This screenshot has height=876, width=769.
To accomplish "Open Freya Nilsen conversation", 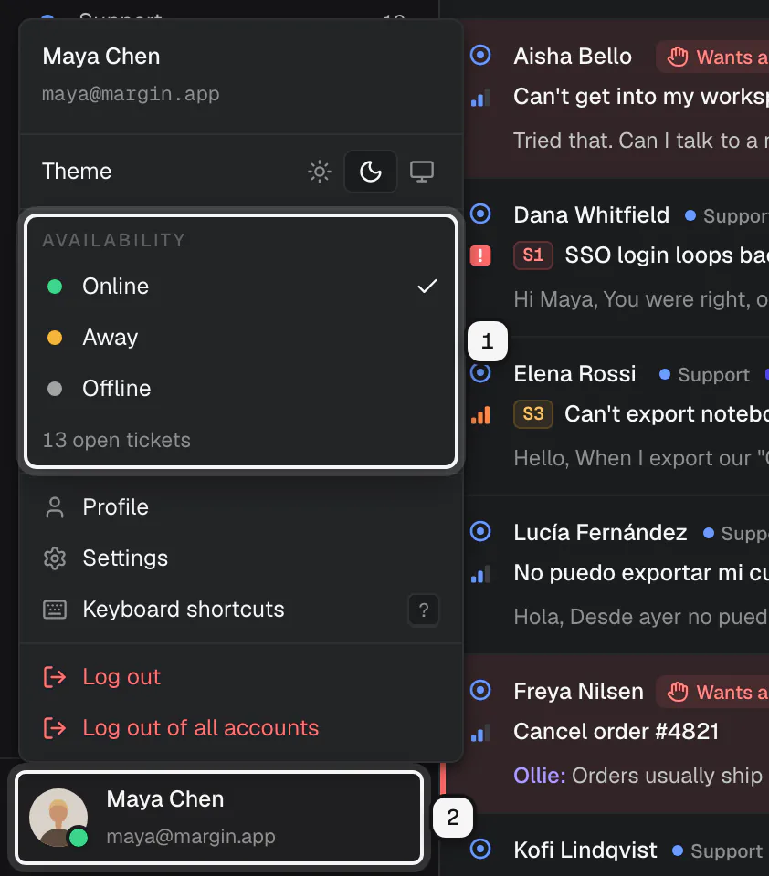I will click(616, 734).
